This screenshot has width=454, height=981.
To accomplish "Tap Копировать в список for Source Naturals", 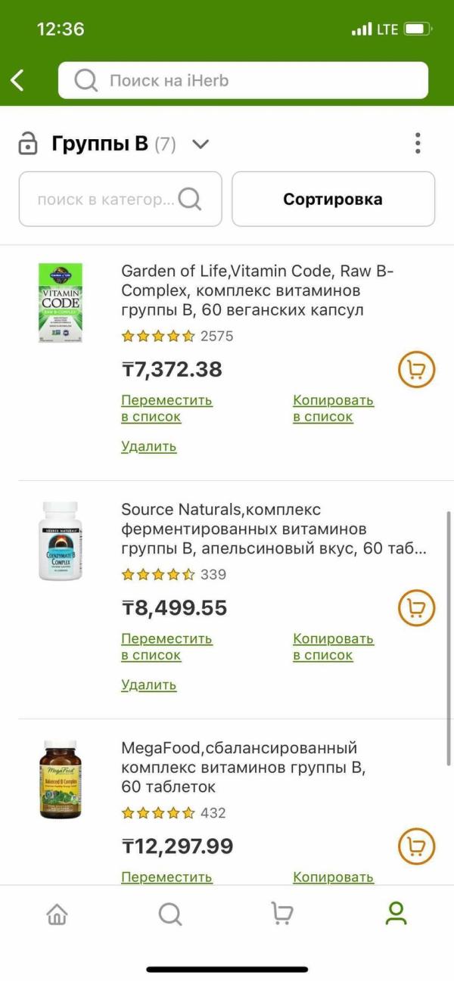I will [333, 647].
